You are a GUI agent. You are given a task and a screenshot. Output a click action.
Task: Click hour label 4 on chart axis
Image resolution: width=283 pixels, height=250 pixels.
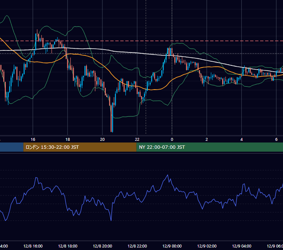(241, 140)
